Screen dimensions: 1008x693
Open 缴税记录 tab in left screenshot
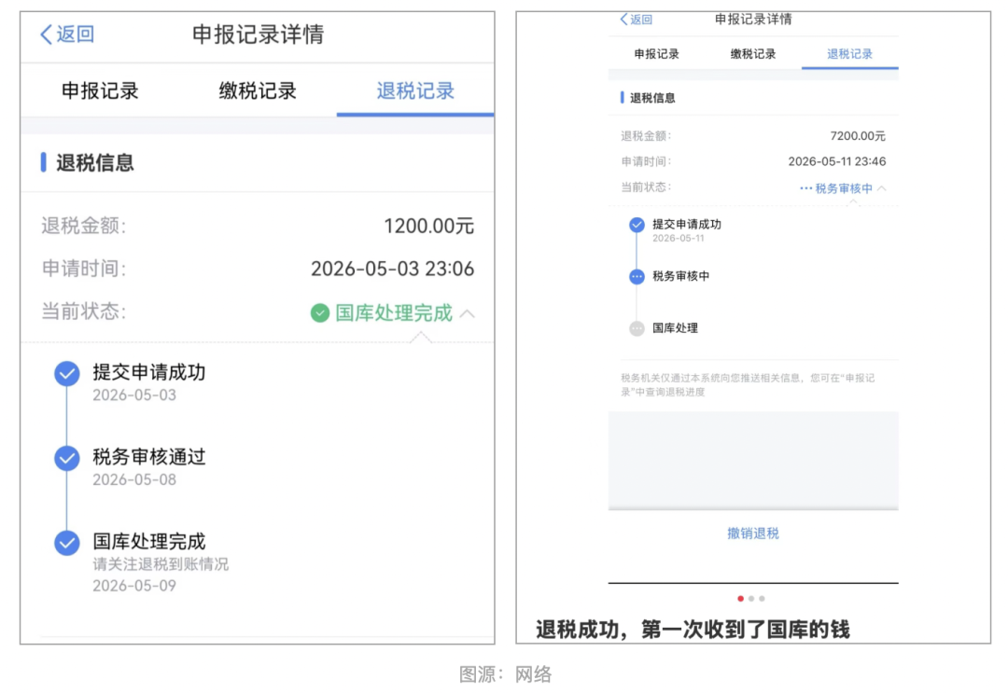(x=258, y=90)
